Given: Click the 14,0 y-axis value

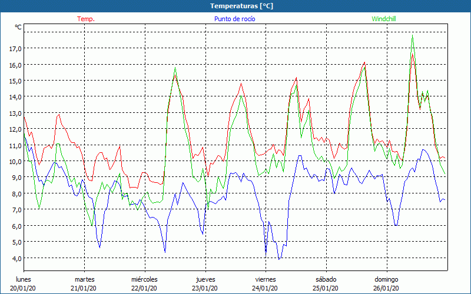Looking at the screenshot, I should point(15,97).
